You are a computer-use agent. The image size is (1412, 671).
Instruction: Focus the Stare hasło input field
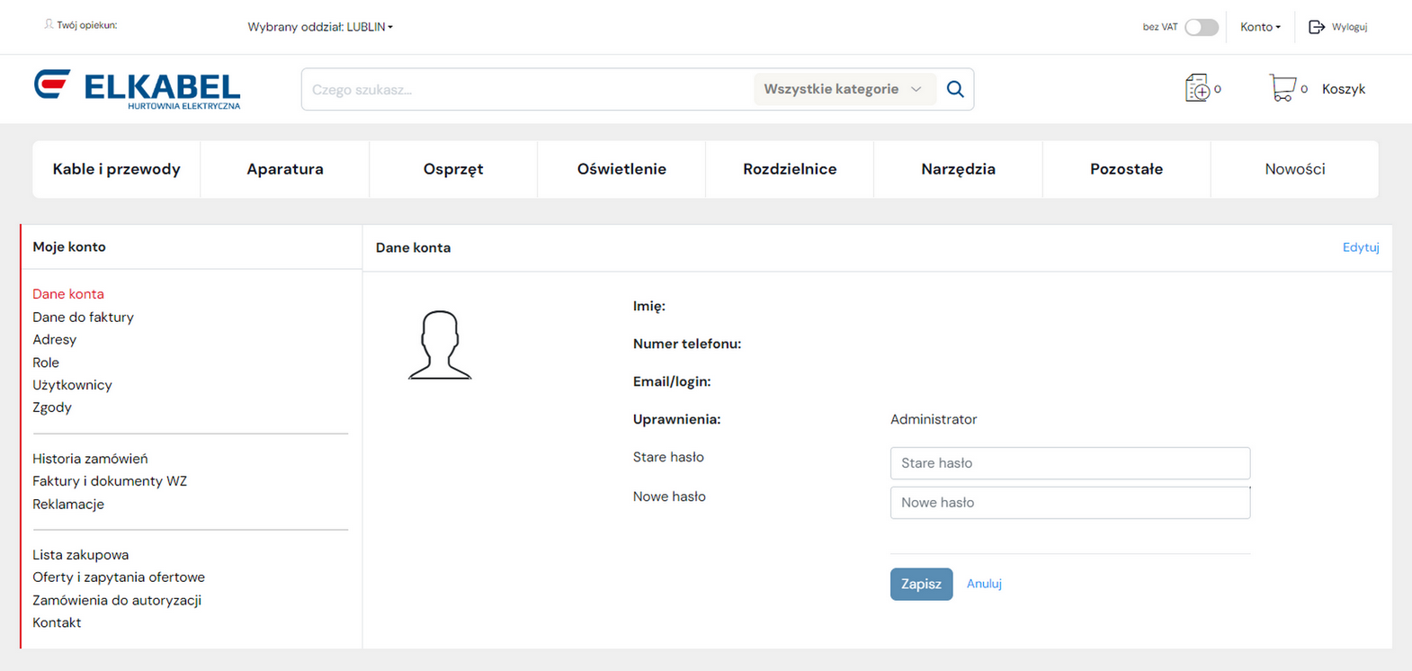point(1069,463)
